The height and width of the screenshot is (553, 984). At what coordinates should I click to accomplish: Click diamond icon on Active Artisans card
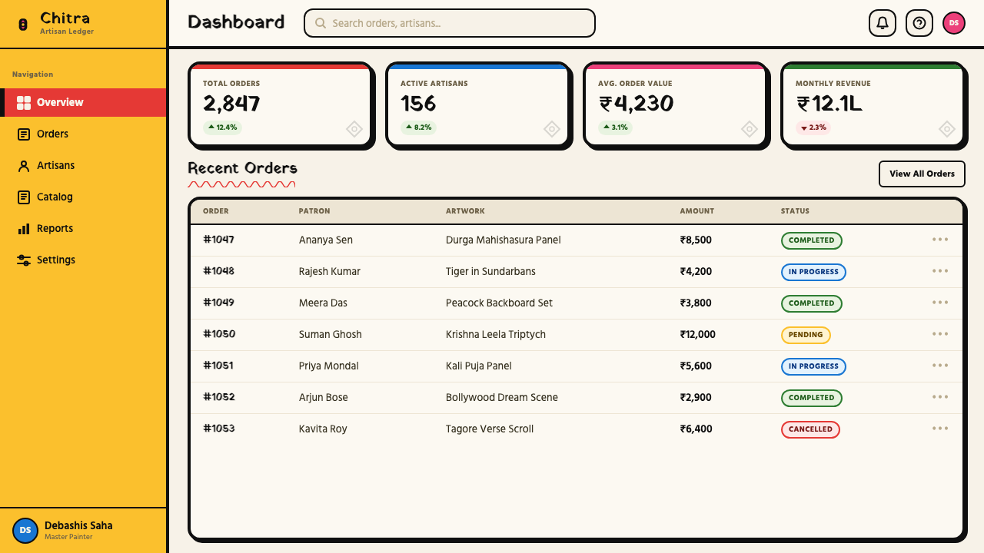[552, 129]
